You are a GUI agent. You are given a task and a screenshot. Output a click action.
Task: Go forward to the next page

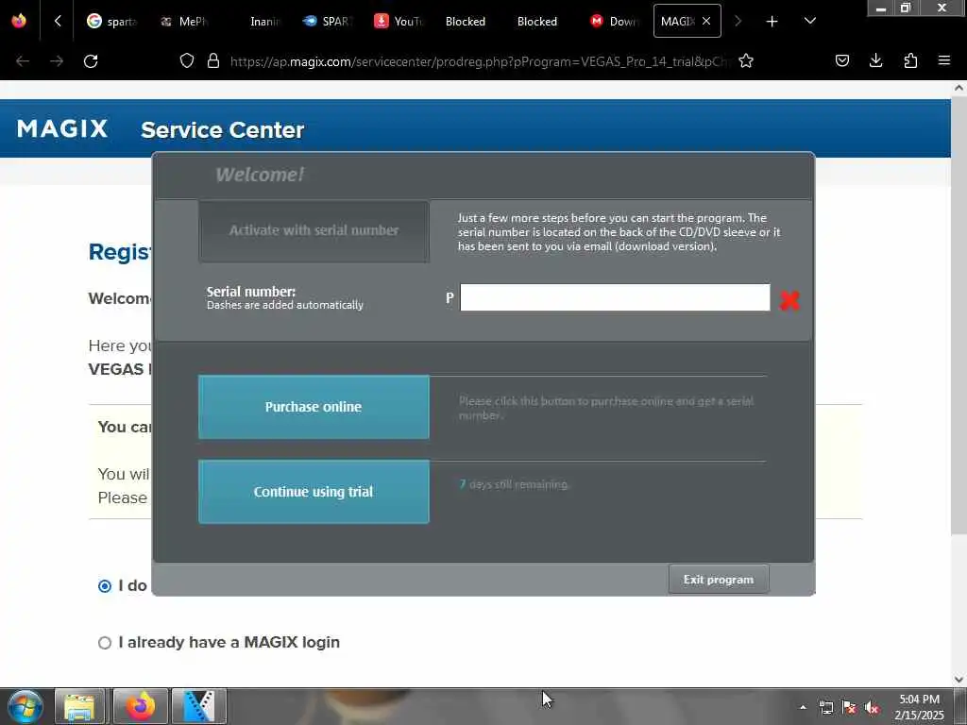pyautogui.click(x=57, y=61)
